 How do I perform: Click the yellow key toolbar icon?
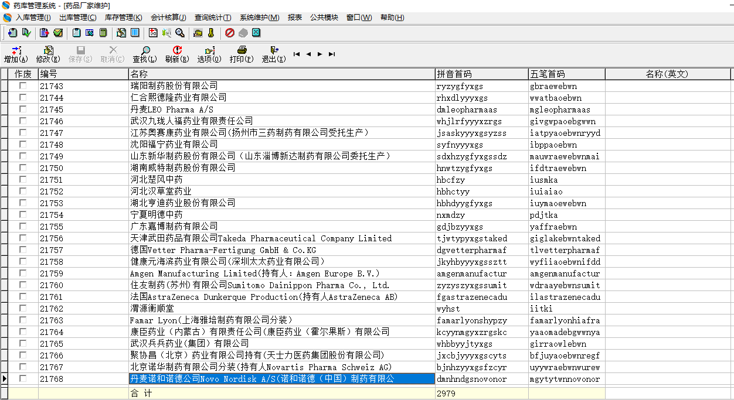click(x=211, y=33)
